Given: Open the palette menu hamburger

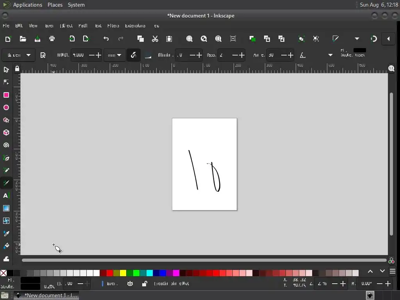Looking at the screenshot, I should (x=393, y=271).
